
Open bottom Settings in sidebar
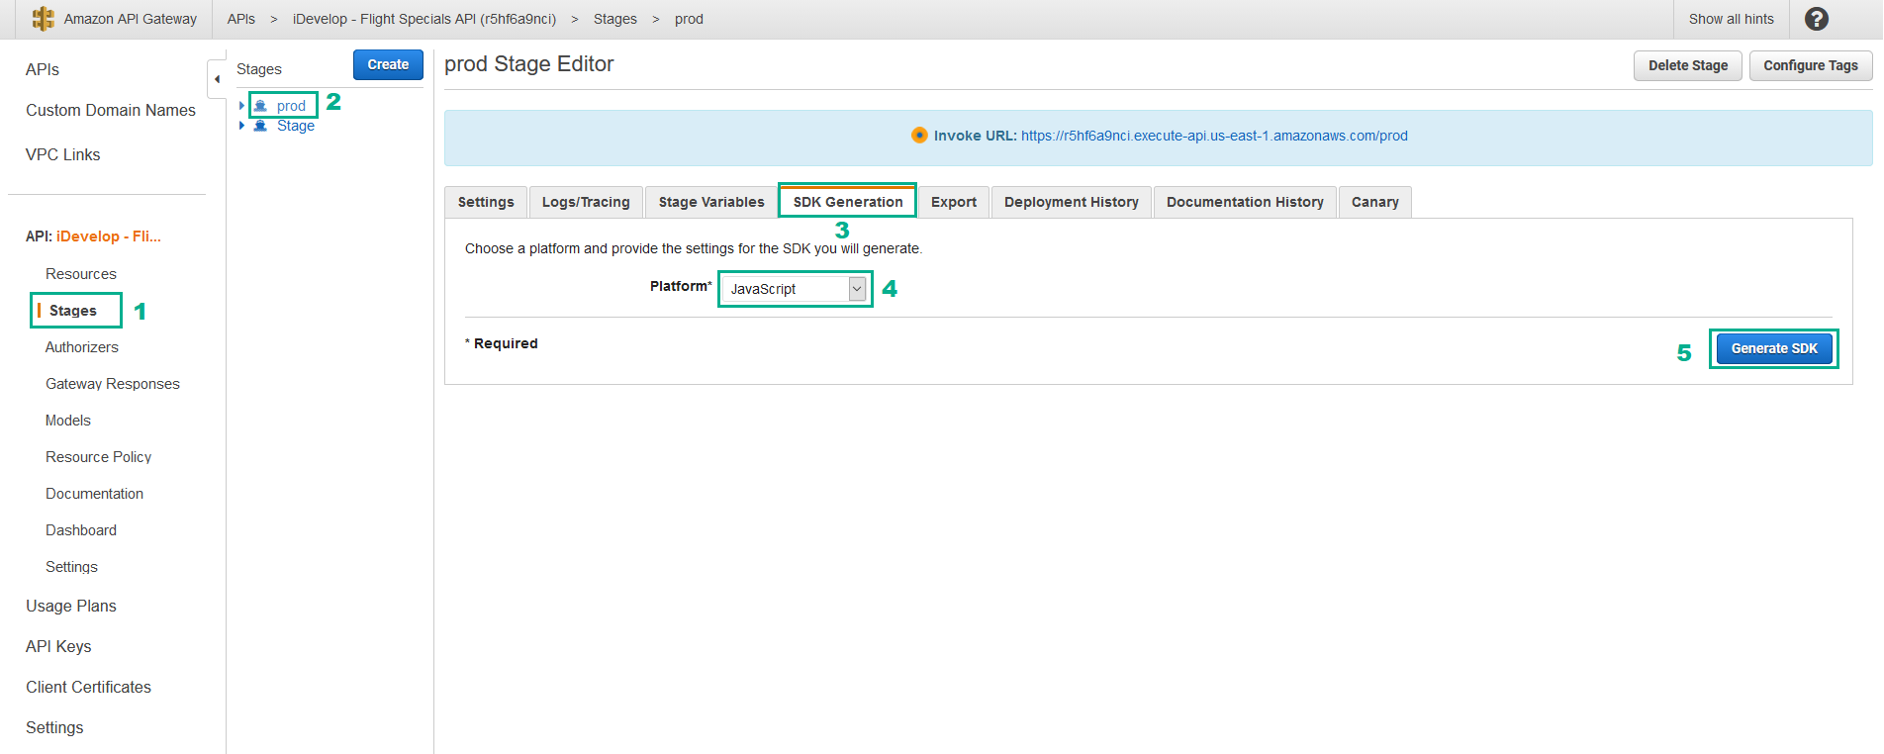54,727
